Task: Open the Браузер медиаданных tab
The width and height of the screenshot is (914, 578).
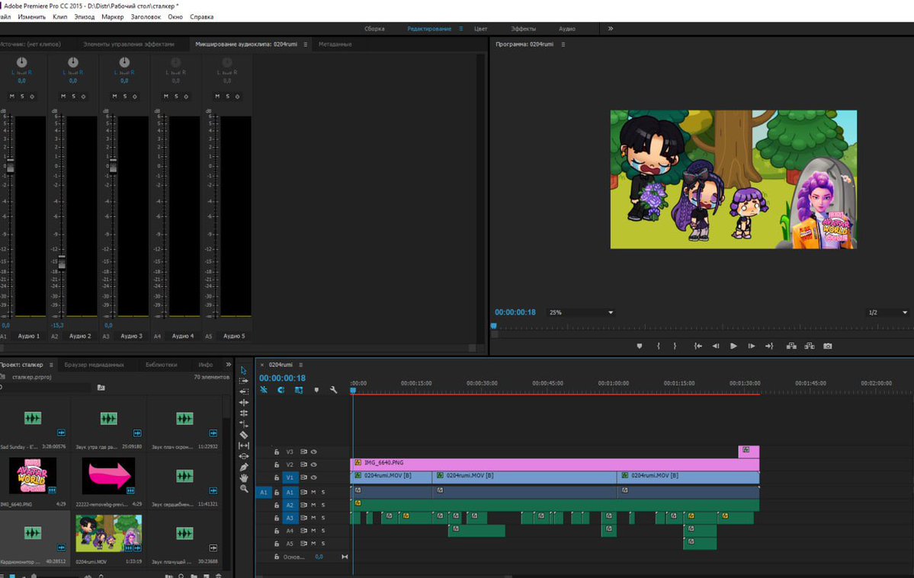Action: tap(95, 365)
